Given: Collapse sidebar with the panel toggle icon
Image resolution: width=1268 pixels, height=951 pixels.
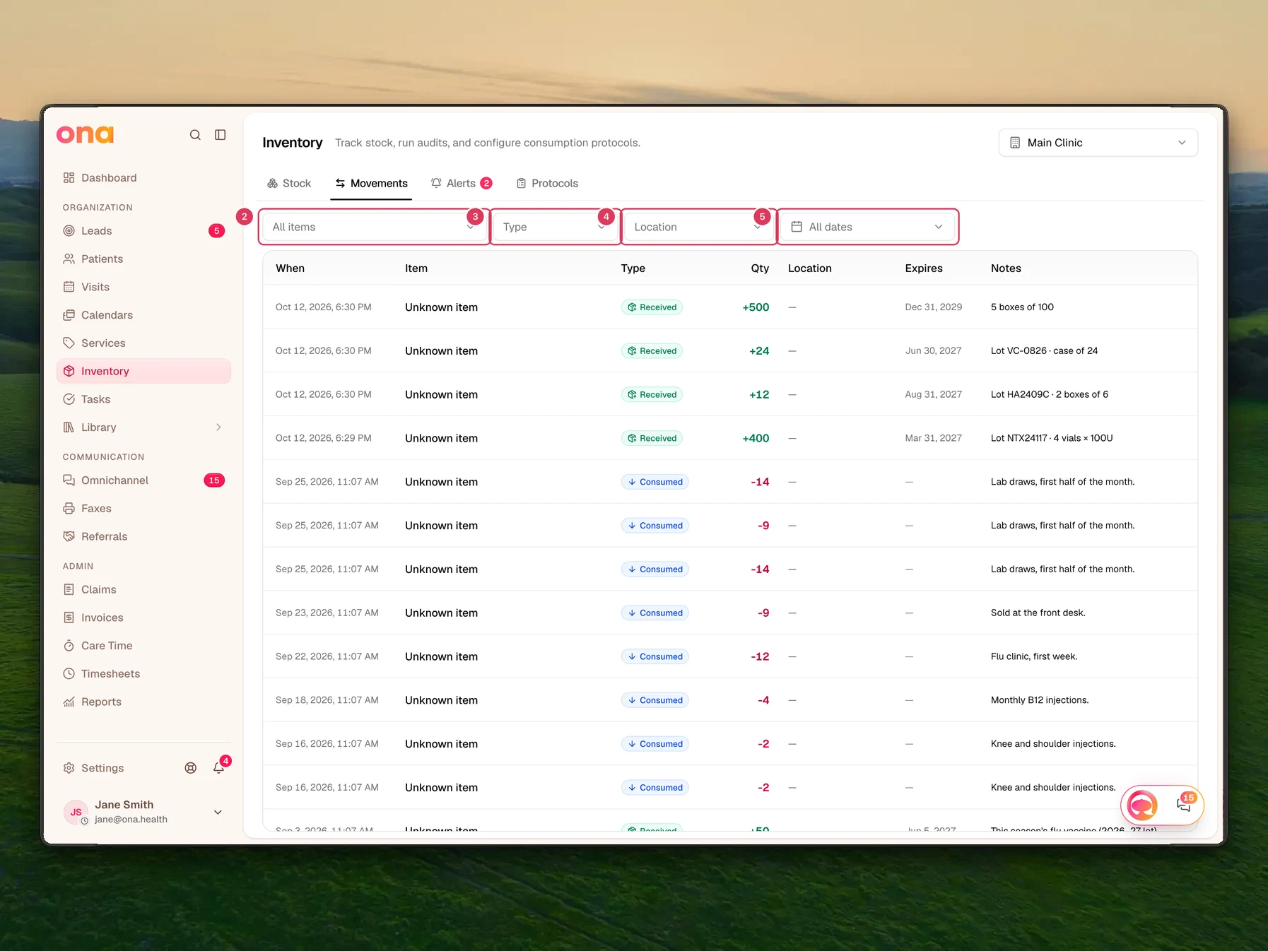Looking at the screenshot, I should pyautogui.click(x=221, y=135).
